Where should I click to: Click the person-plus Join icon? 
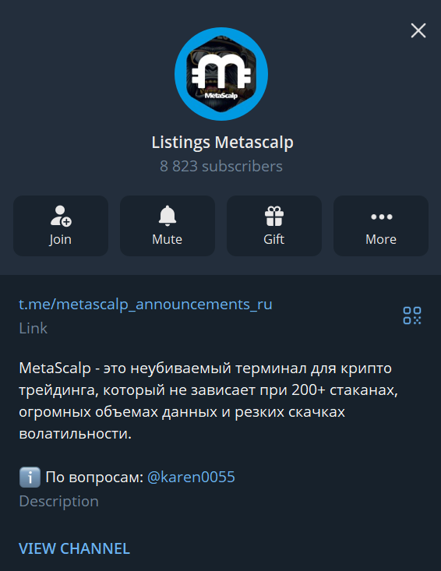(x=61, y=216)
